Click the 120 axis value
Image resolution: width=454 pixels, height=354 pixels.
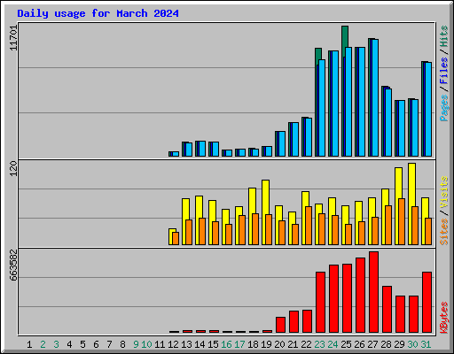13,168
